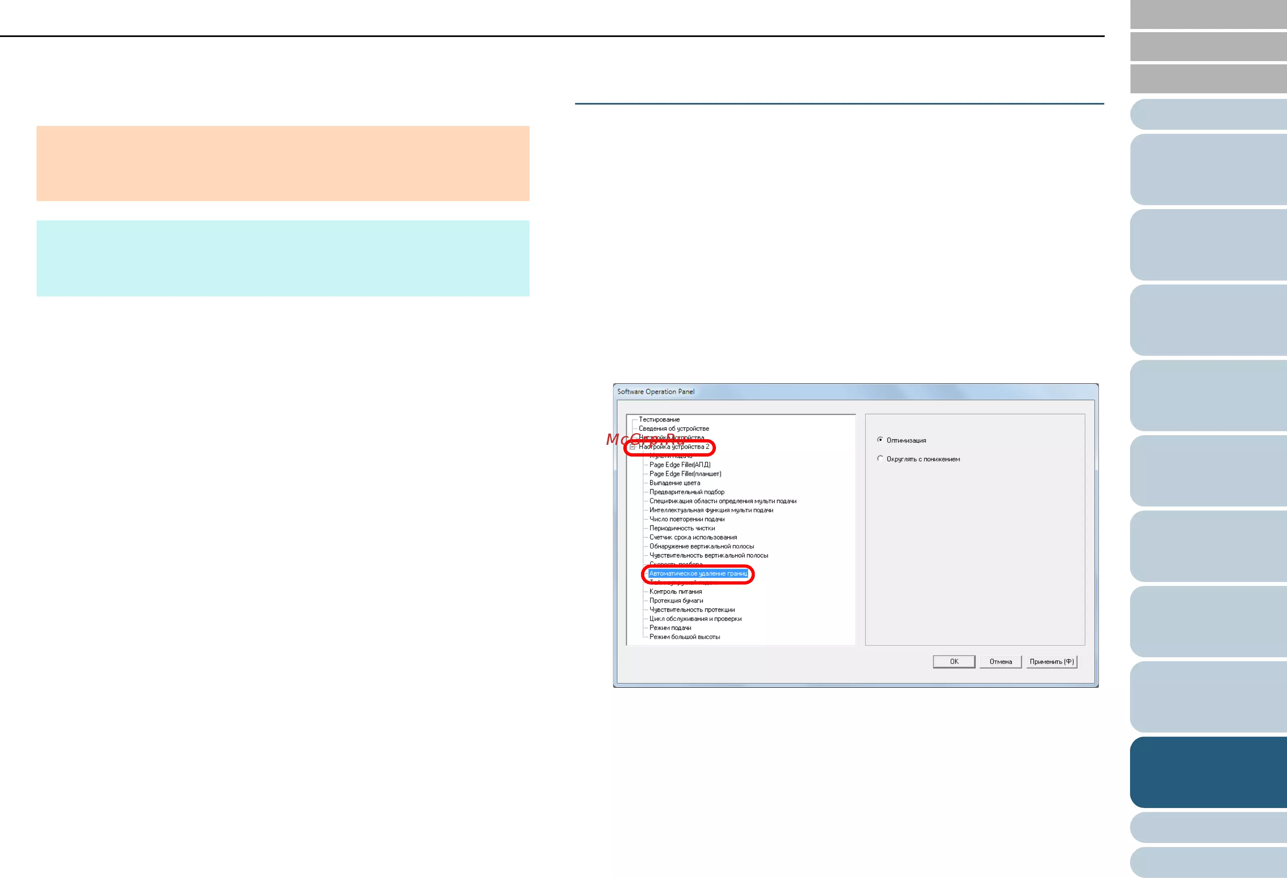This screenshot has width=1287, height=878.
Task: Open Page Edge Filler(АПД) settings
Action: coord(679,465)
